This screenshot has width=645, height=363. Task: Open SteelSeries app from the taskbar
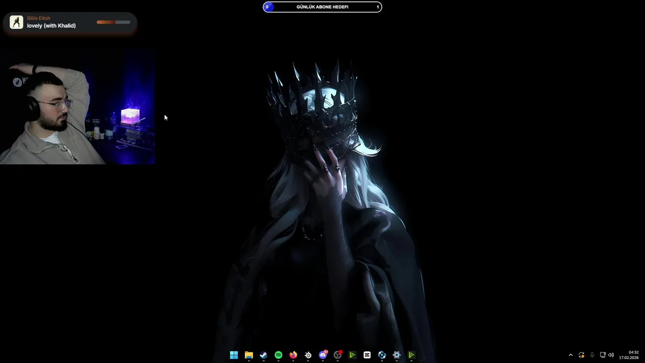click(308, 355)
